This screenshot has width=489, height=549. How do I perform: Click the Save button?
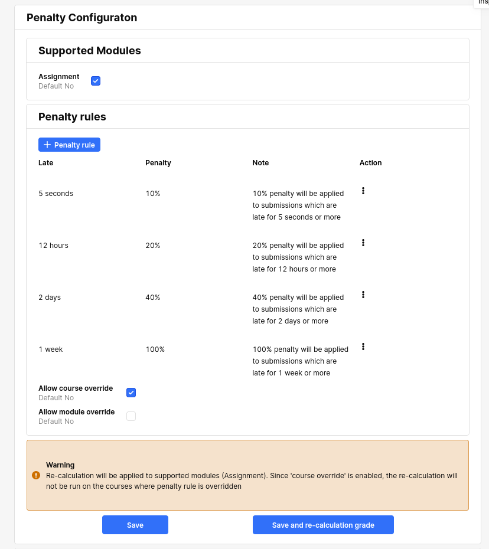(135, 525)
